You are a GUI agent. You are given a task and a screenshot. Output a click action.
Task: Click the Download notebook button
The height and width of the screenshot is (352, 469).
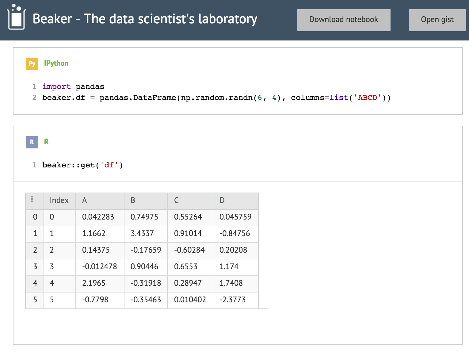(344, 20)
